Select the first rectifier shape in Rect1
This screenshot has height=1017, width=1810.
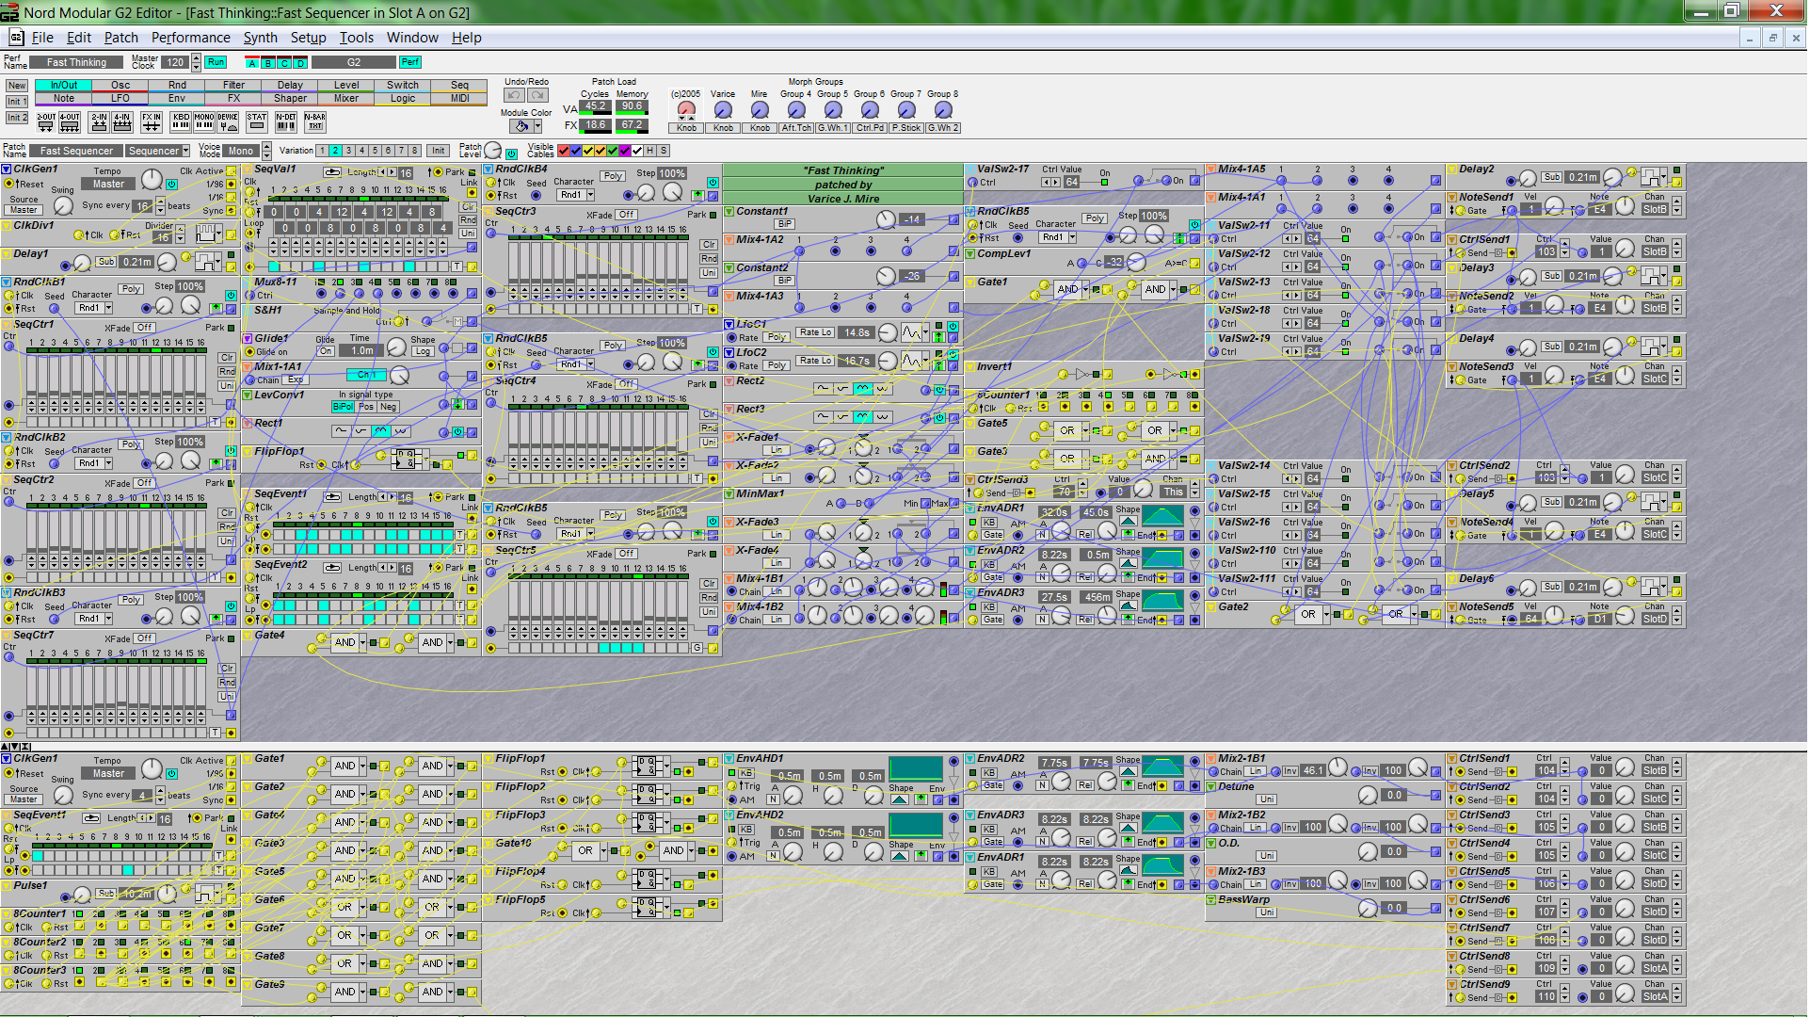[341, 431]
